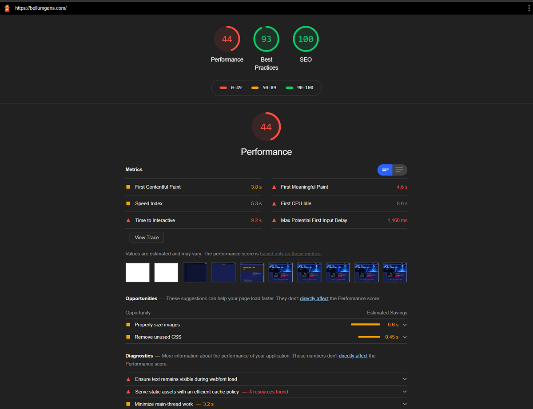The width and height of the screenshot is (533, 409).
Task: Click the large Performance 44 gauge
Action: (x=266, y=127)
